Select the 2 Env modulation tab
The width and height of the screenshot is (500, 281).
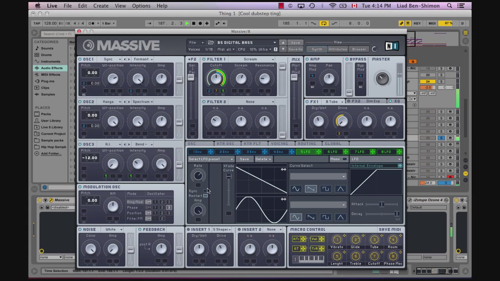coord(224,152)
